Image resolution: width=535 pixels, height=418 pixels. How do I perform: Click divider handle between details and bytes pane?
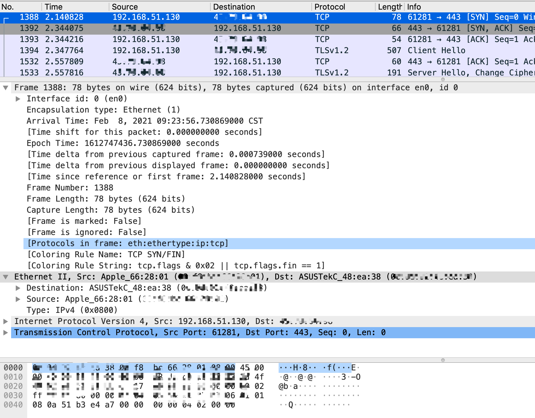click(443, 360)
